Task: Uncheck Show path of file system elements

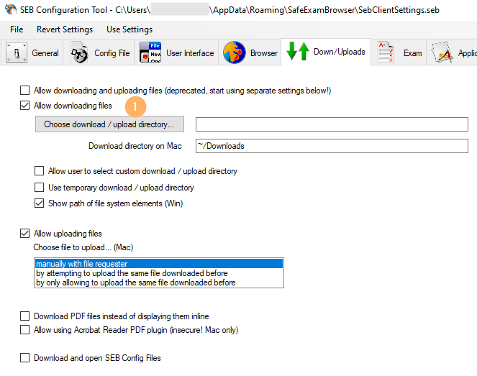Action: pos(40,203)
